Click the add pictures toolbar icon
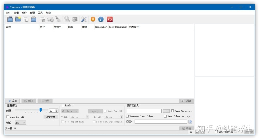 point(10,19)
